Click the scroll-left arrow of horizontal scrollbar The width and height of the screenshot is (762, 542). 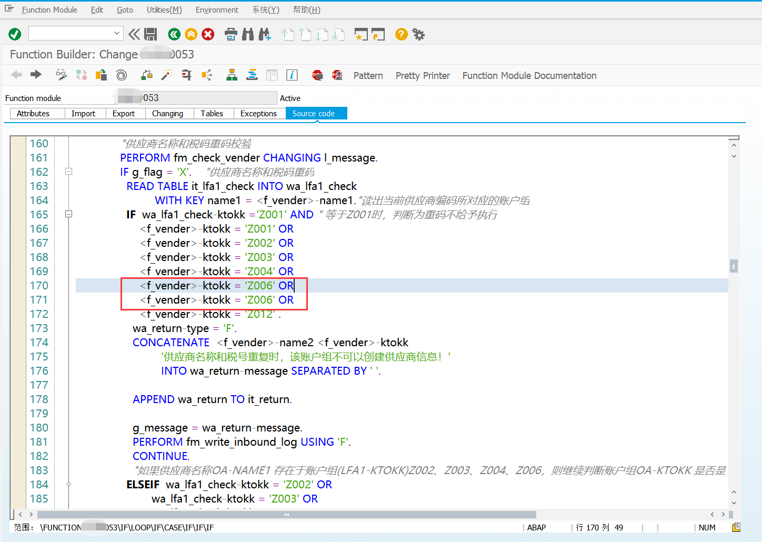point(20,515)
